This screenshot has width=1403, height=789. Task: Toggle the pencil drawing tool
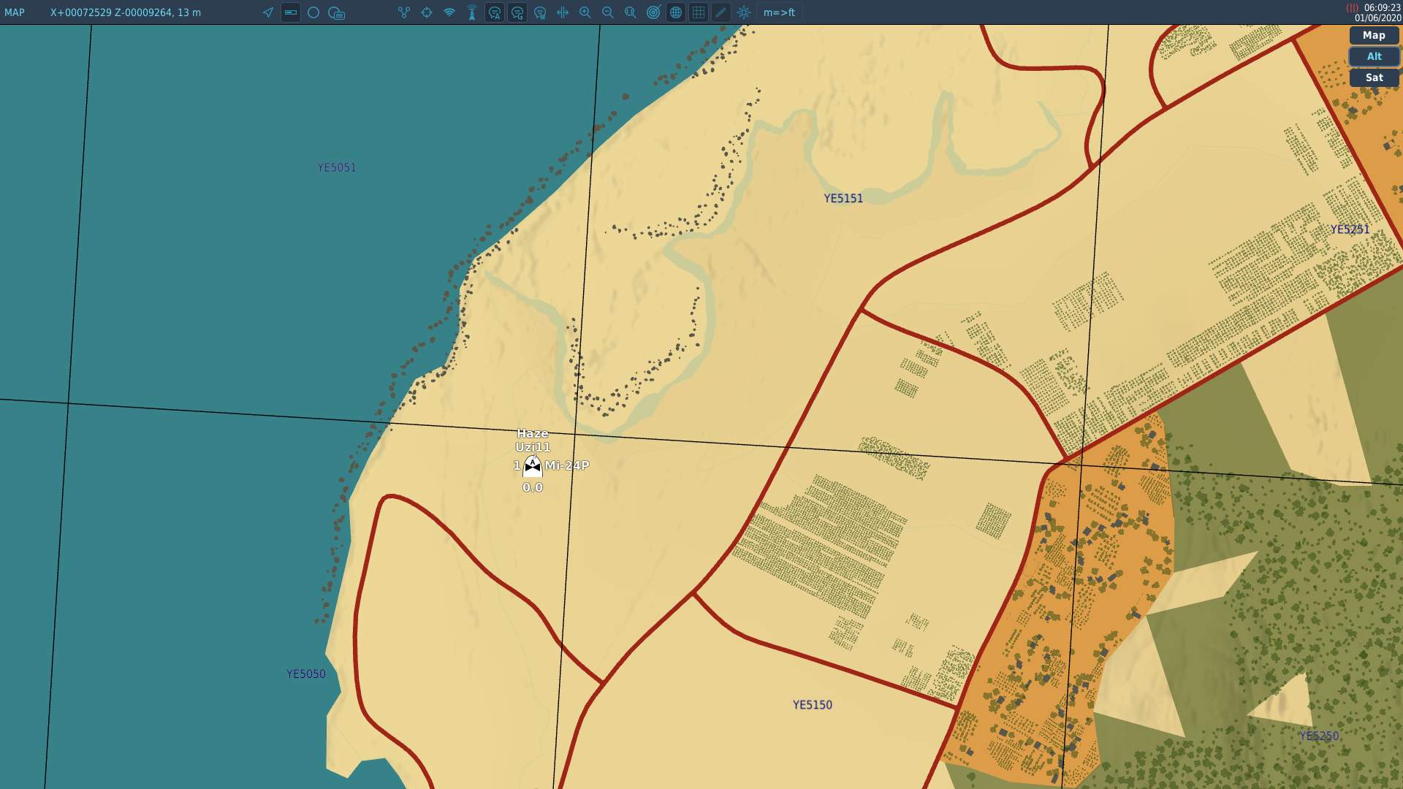click(721, 12)
